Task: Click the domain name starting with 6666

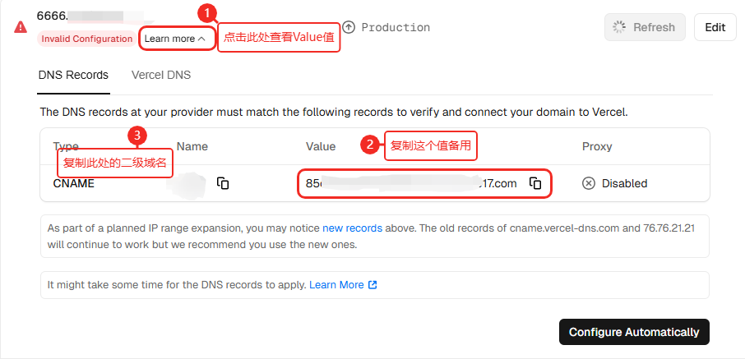Action: tap(51, 16)
